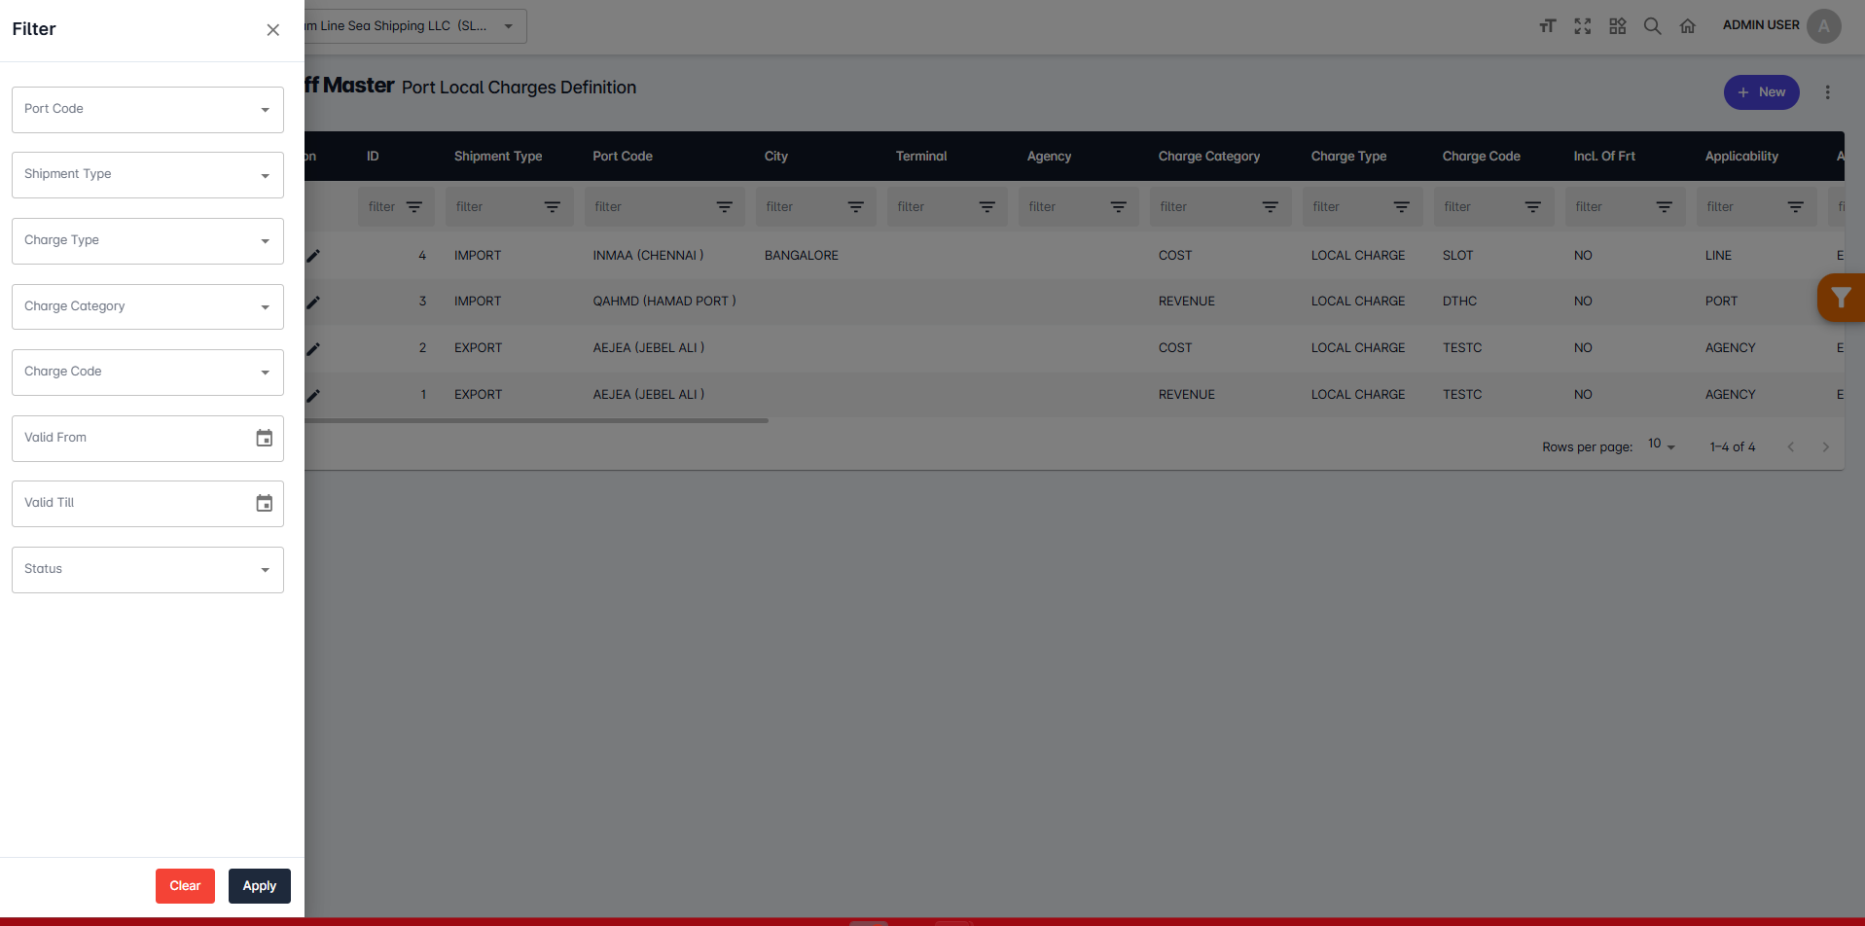
Task: Expand the Port Code dropdown
Action: click(148, 110)
